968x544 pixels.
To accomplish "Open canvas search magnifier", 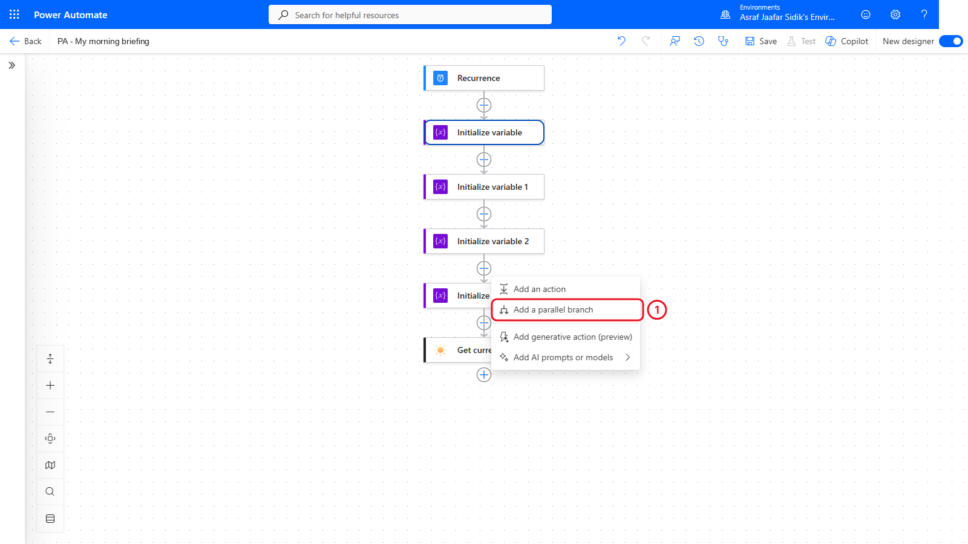I will 50,491.
